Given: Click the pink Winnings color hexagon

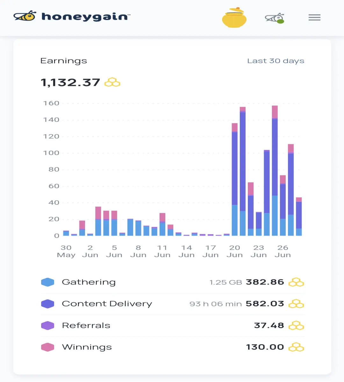Looking at the screenshot, I should click(x=48, y=347).
